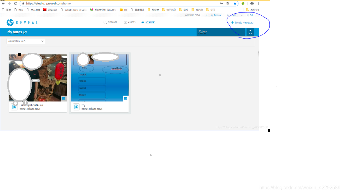Click the refresh auras icon button
The image size is (343, 193).
pos(250,32)
